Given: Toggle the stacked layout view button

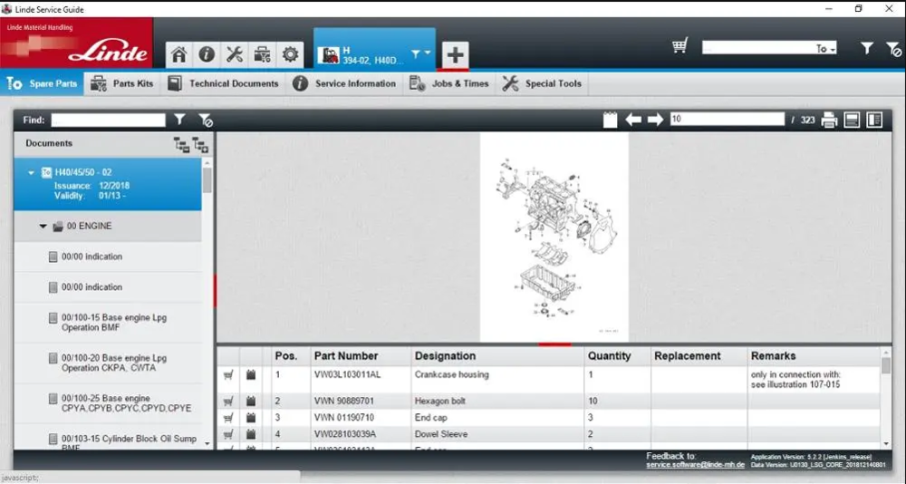Looking at the screenshot, I should tap(852, 120).
